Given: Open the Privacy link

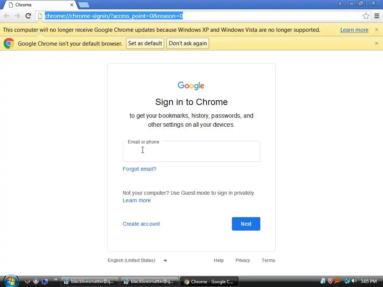Looking at the screenshot, I should point(242,260).
